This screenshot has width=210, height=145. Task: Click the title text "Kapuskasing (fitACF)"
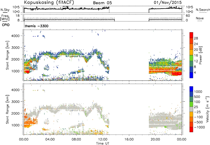(x=49, y=2)
